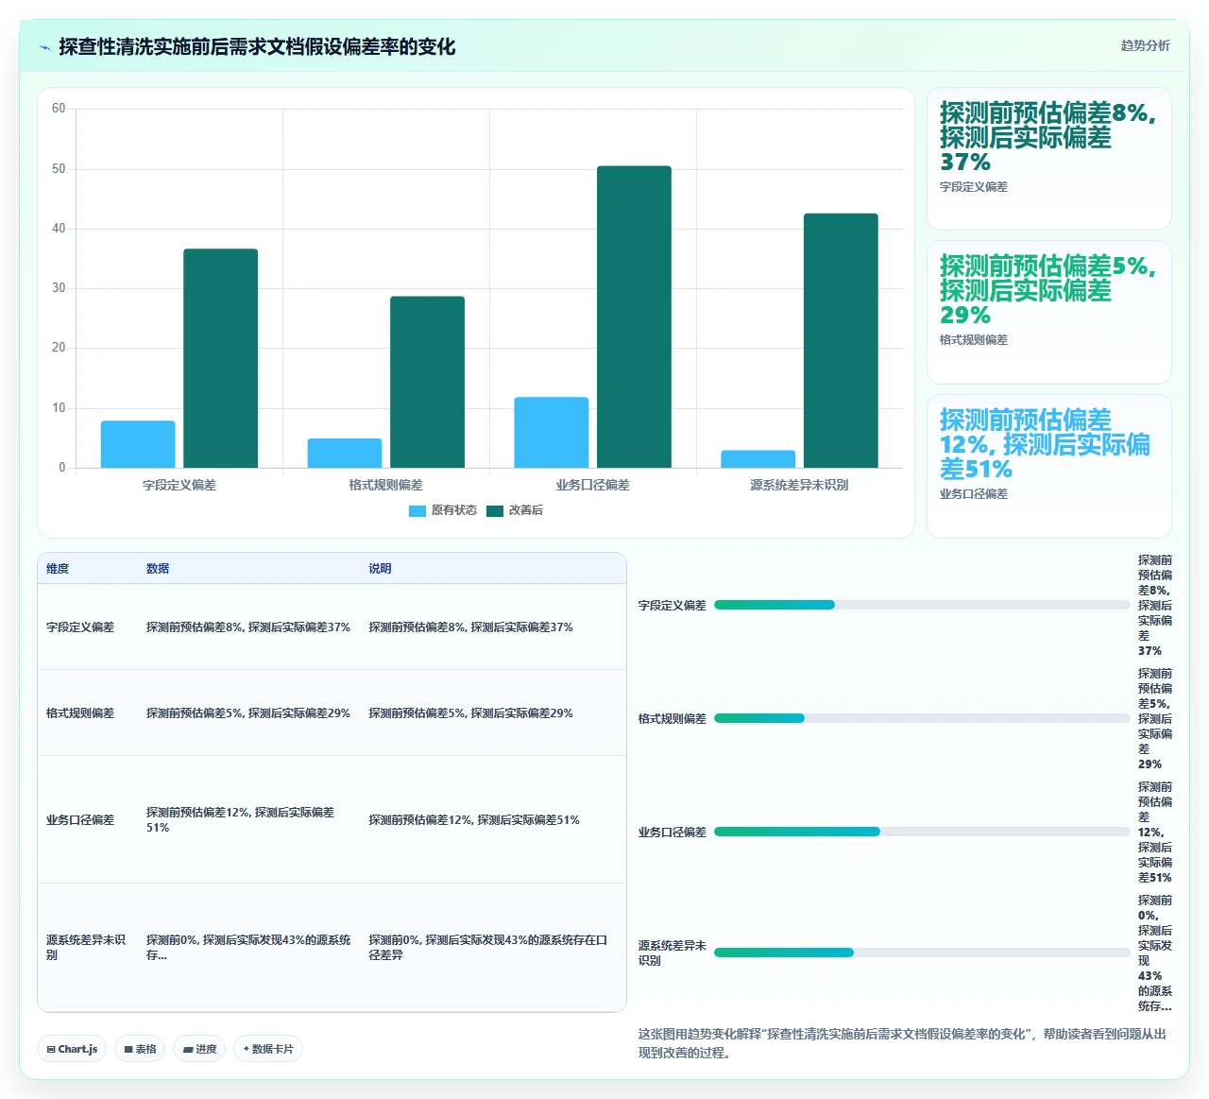Screen dimensions: 1209x1099
Task: Select the 维度 column header
Action: 58,569
